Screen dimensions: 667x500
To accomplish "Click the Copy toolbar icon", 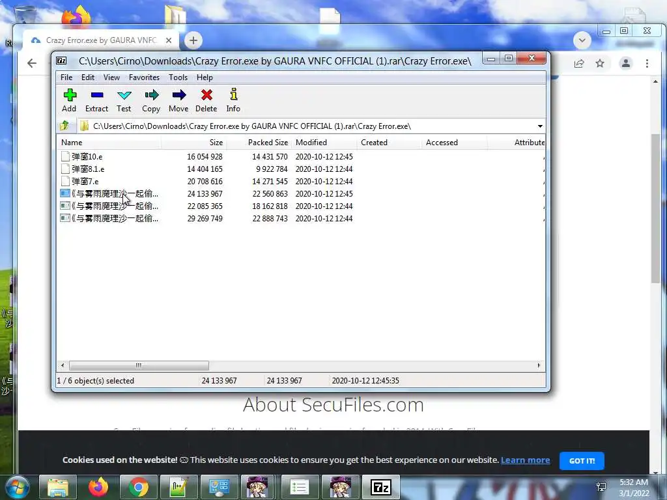I will [151, 100].
